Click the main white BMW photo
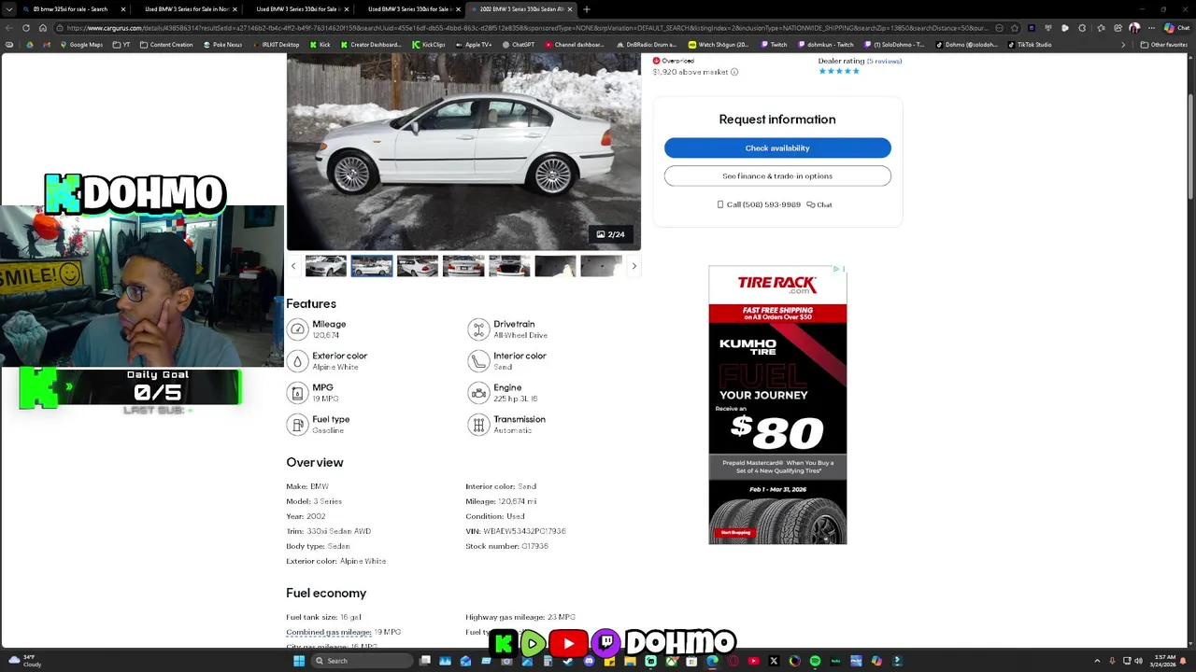Viewport: 1196px width, 672px height. tap(463, 151)
